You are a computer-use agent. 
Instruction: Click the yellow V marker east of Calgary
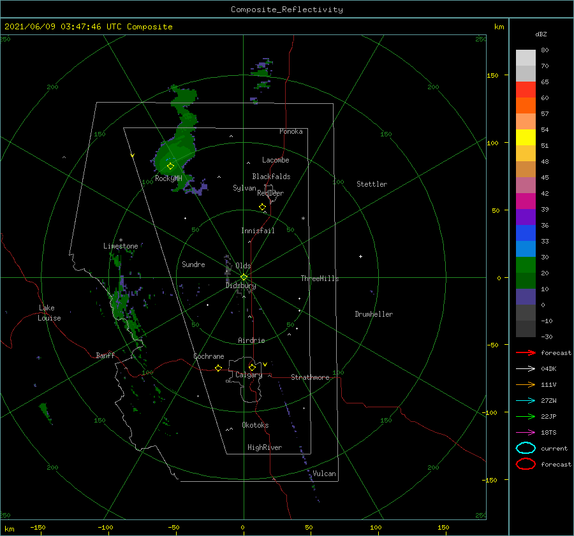pyautogui.click(x=265, y=365)
